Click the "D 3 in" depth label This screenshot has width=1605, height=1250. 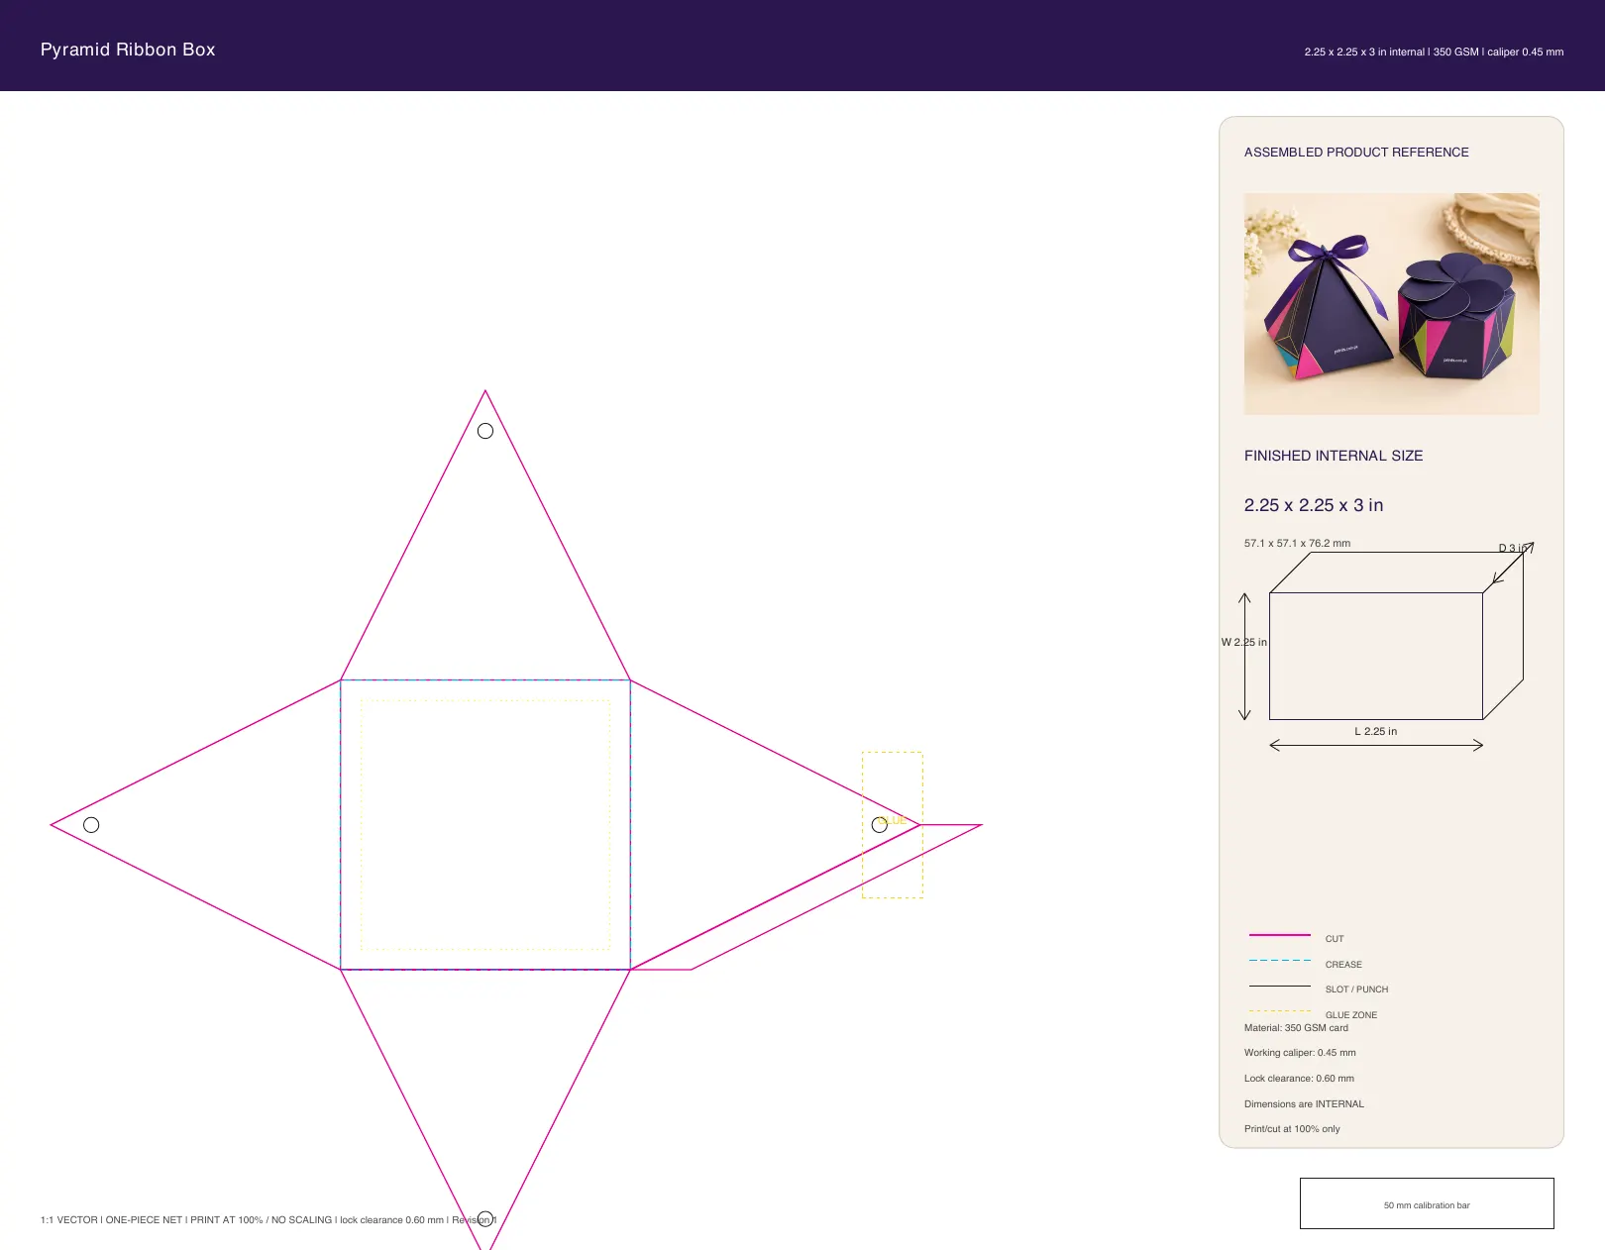1513,548
